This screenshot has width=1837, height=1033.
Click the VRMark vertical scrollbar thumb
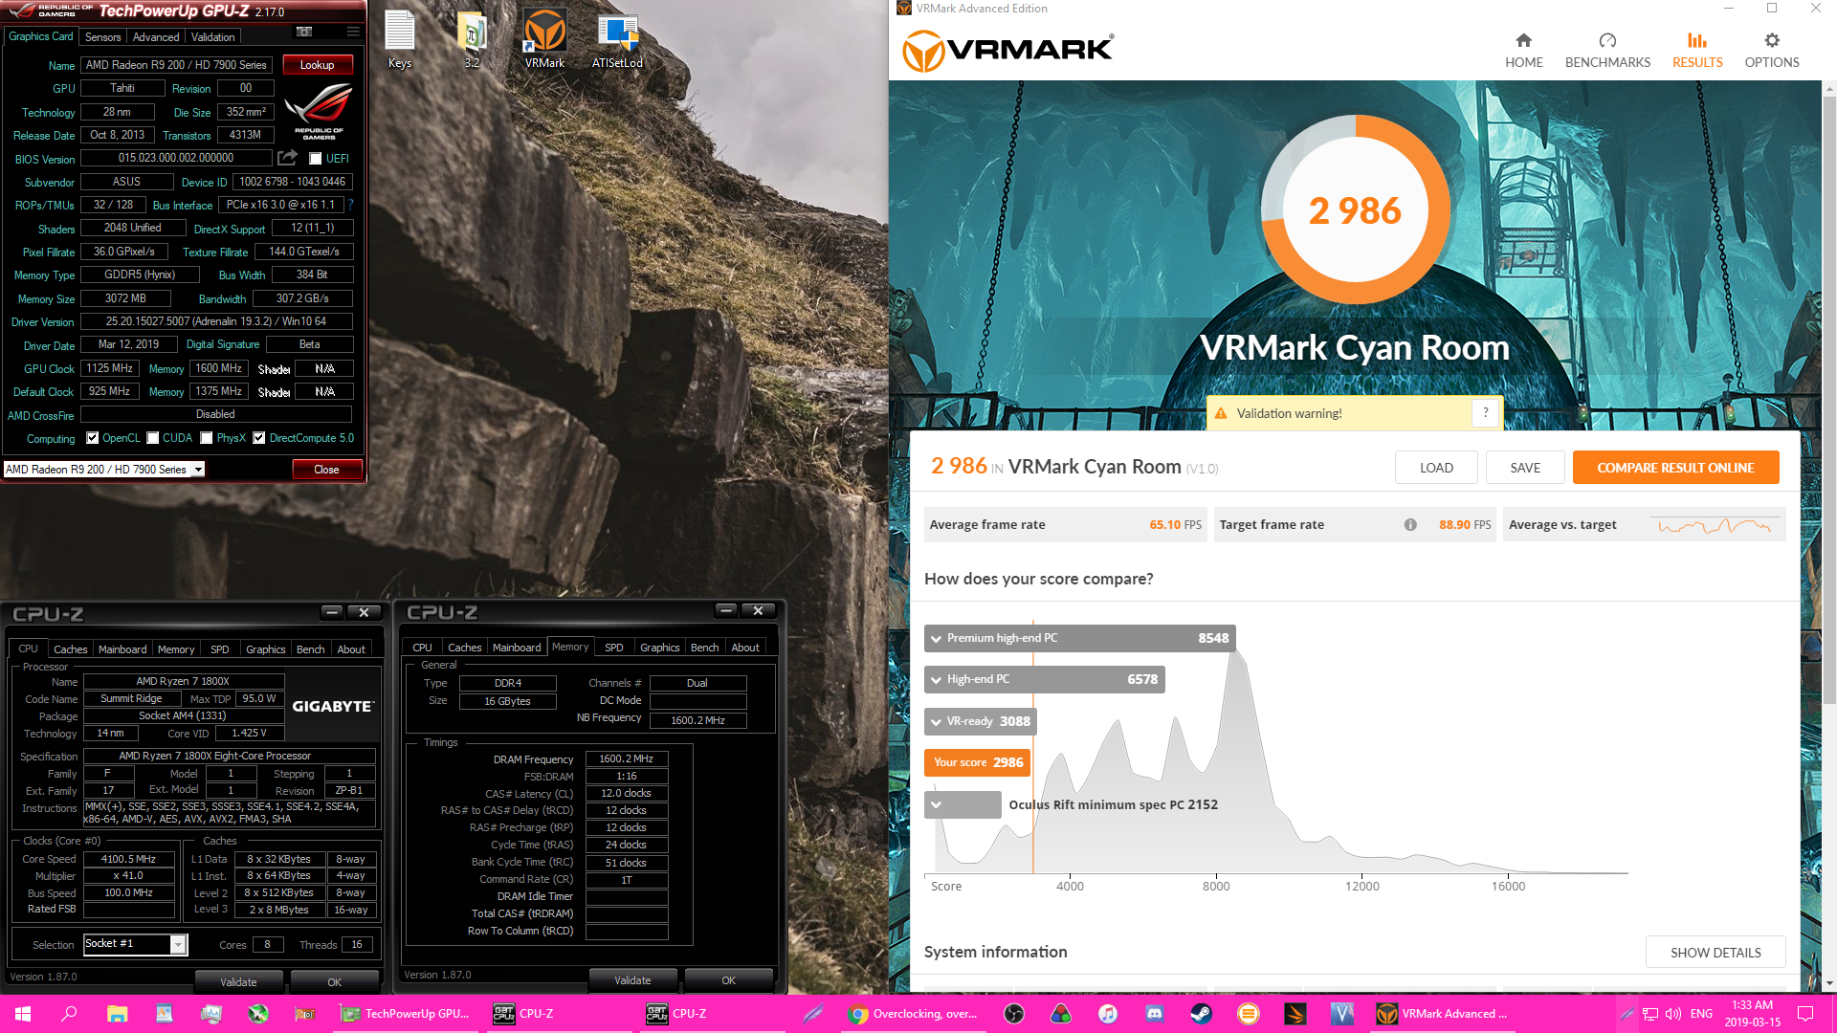[x=1828, y=402]
